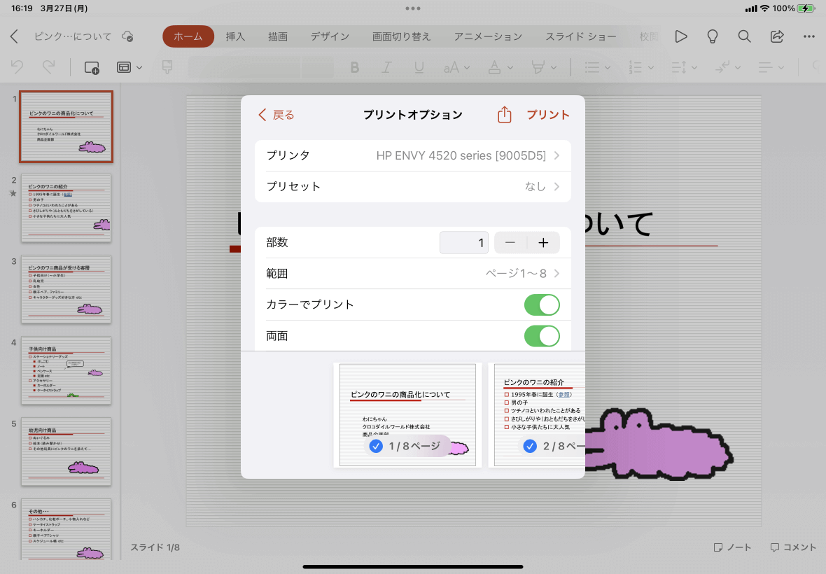Open the slide layout picker icon

coord(124,67)
